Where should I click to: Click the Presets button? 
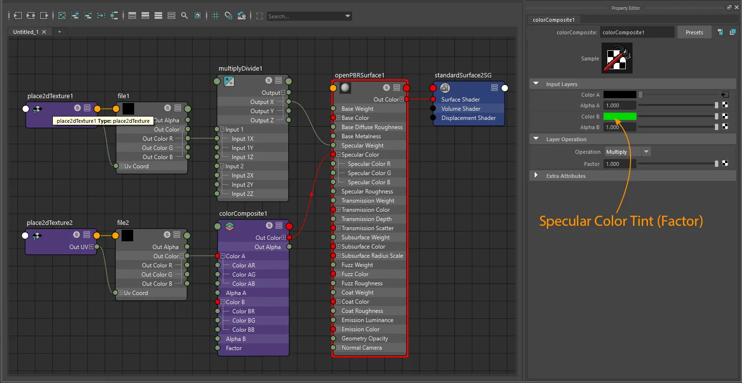click(x=694, y=32)
